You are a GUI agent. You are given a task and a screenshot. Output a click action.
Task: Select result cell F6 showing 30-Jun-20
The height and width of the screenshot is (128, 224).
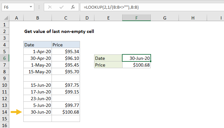(x=136, y=58)
